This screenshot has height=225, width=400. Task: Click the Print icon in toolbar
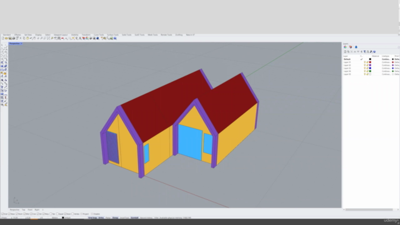[14, 38]
